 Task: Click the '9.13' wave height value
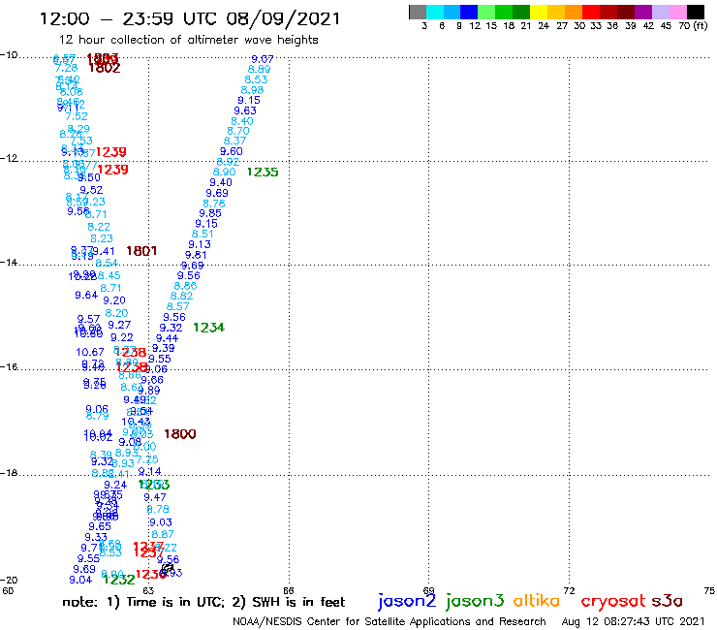click(200, 244)
